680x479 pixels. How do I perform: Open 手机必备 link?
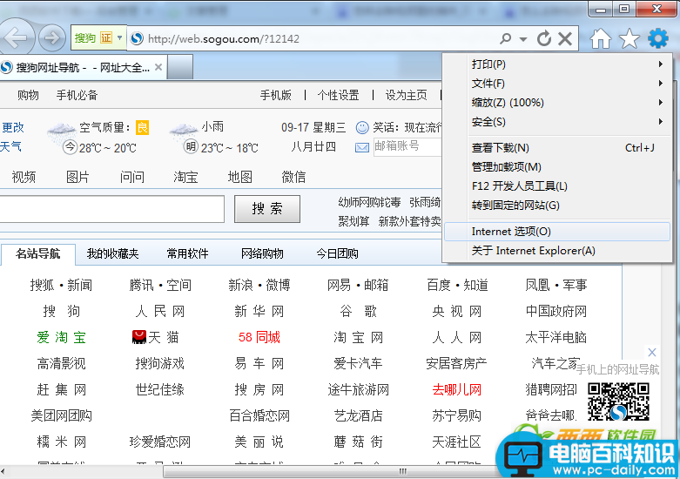point(77,95)
